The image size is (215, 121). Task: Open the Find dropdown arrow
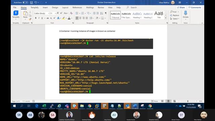coord(178,12)
